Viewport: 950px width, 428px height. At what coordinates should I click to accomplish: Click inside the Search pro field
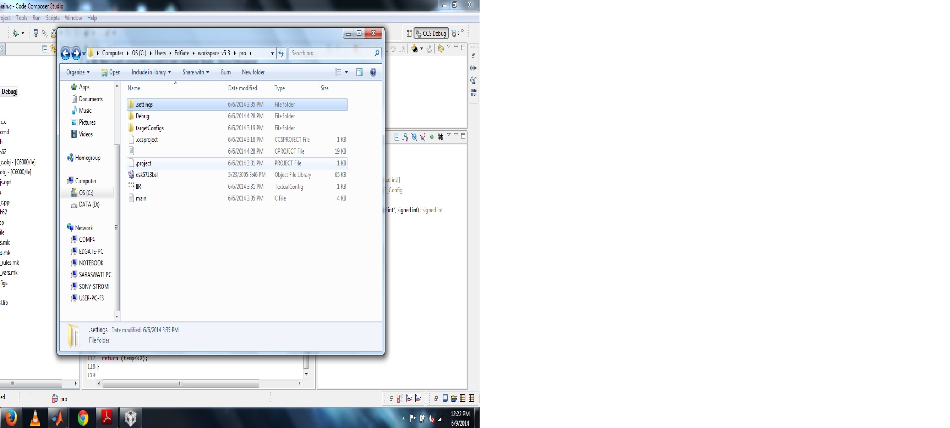click(328, 53)
